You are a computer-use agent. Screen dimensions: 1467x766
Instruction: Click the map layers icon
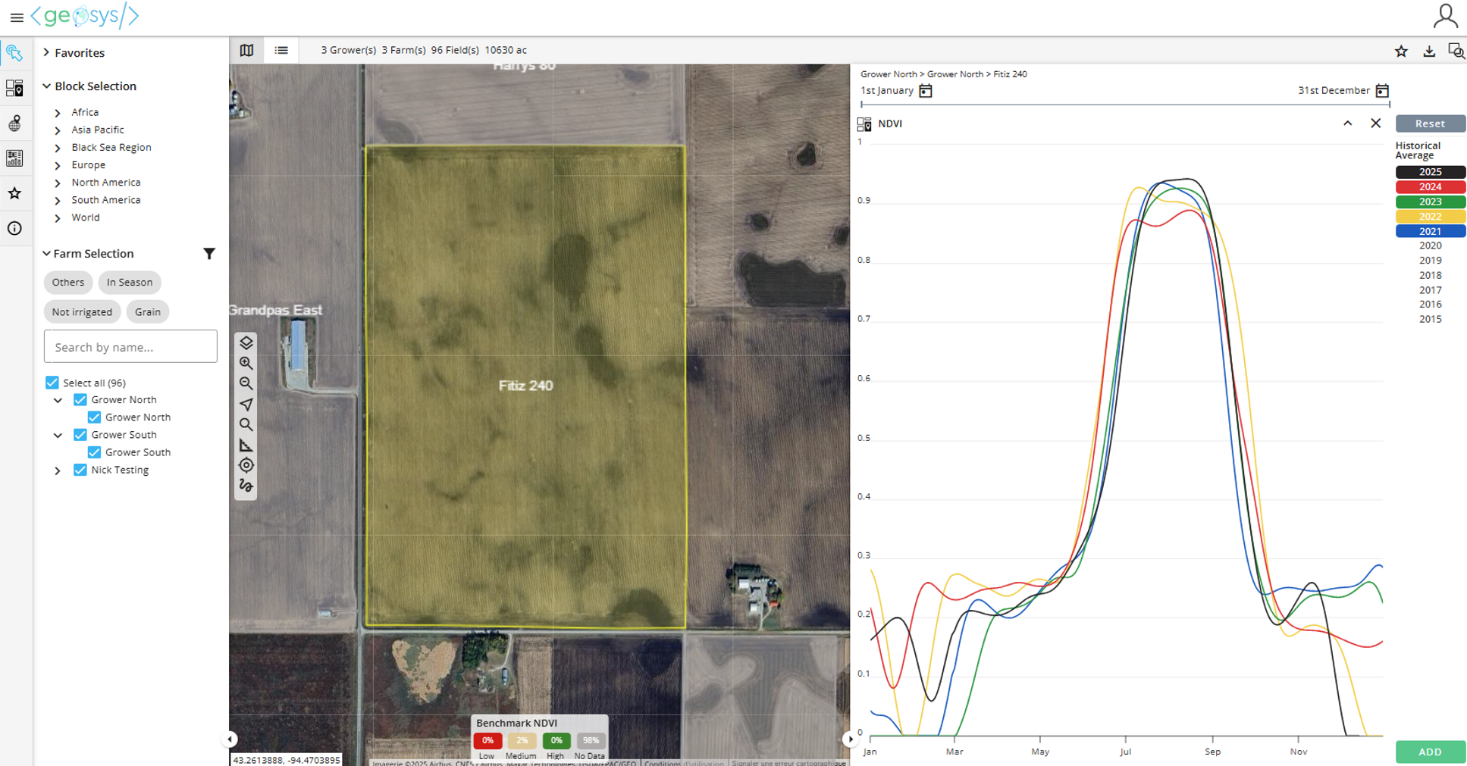[246, 342]
